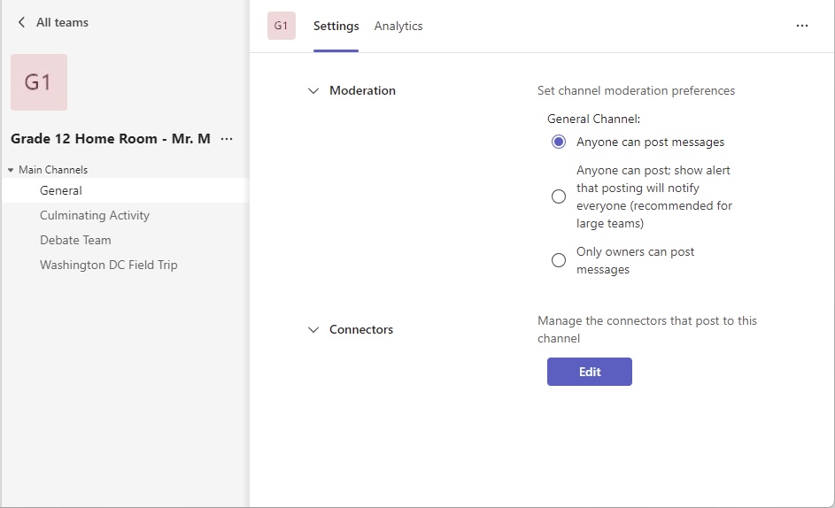Go back to All teams

pyautogui.click(x=62, y=22)
